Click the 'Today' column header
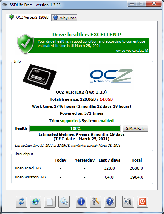164x214 pixels. click(x=60, y=160)
